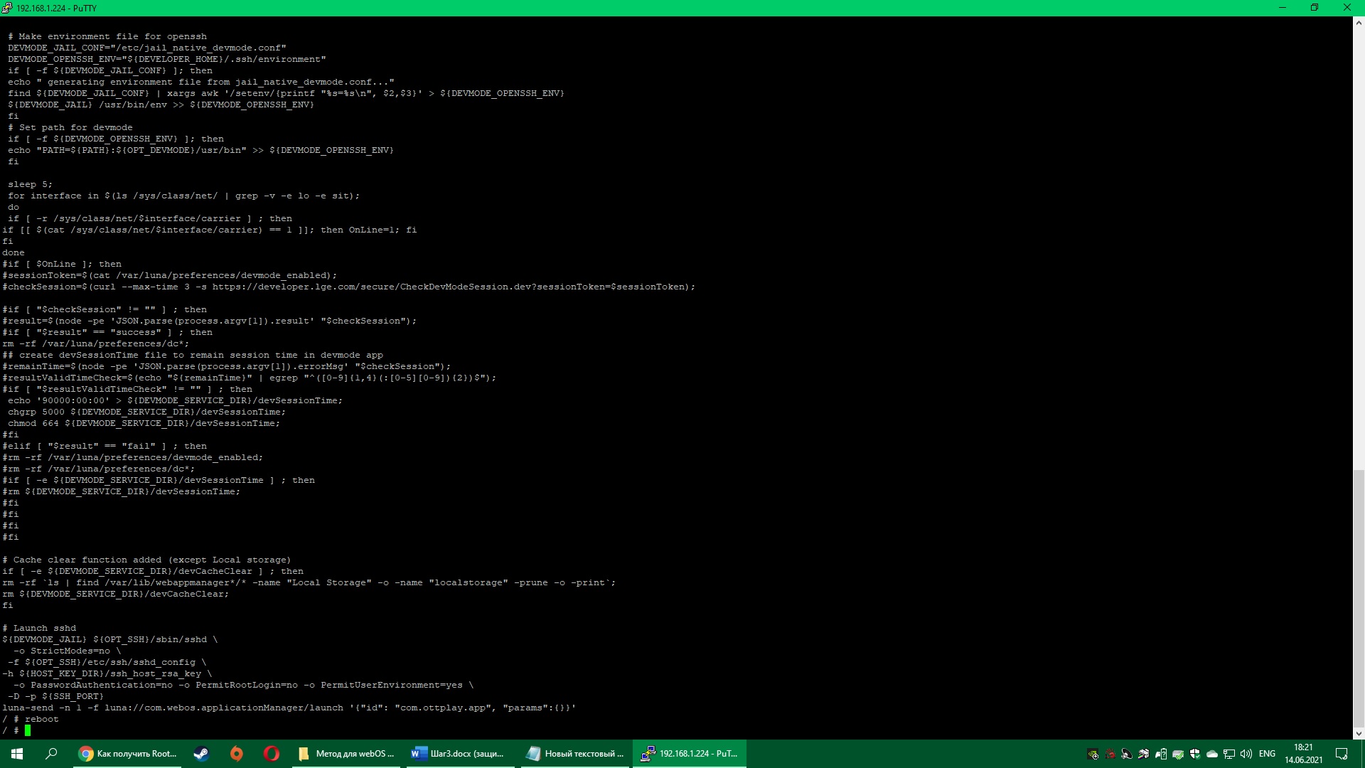
Task: Open network status tray icon
Action: pos(1229,754)
